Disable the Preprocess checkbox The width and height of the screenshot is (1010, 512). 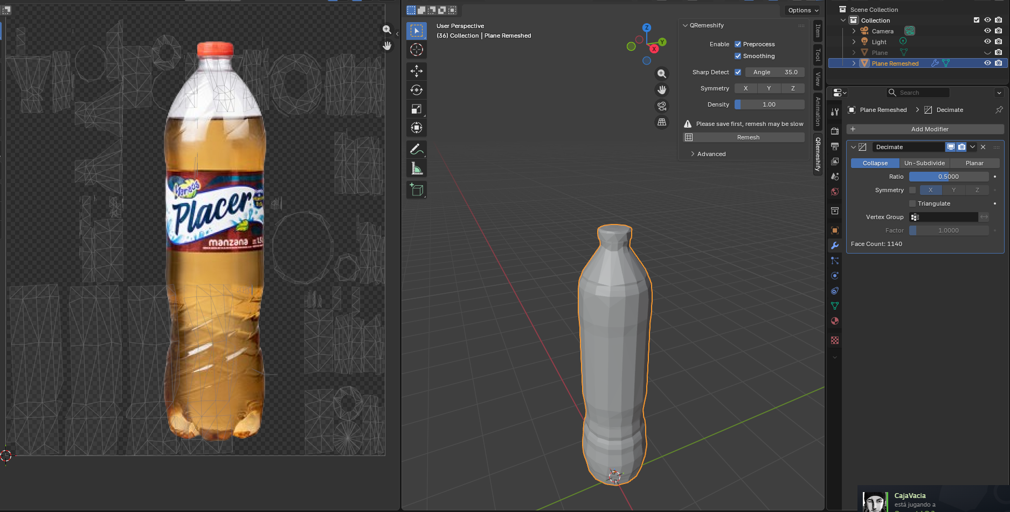738,44
